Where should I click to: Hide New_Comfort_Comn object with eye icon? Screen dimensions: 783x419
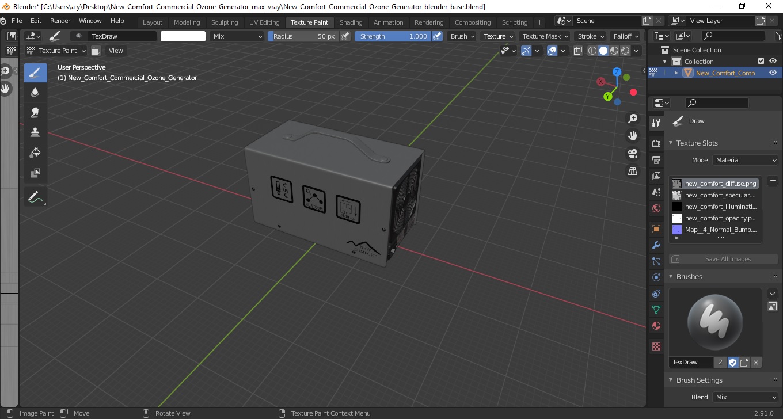(773, 73)
